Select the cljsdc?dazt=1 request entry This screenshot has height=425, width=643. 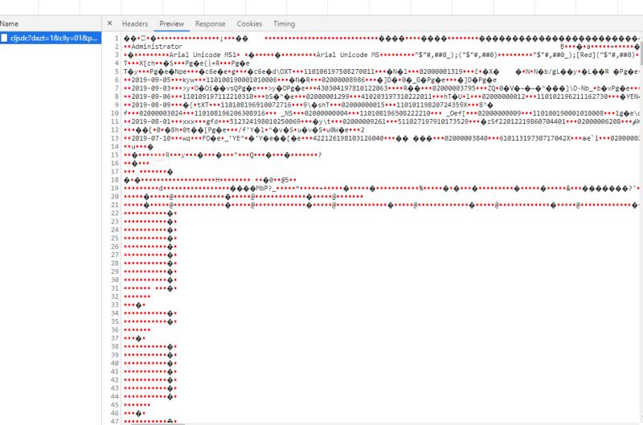coord(54,38)
